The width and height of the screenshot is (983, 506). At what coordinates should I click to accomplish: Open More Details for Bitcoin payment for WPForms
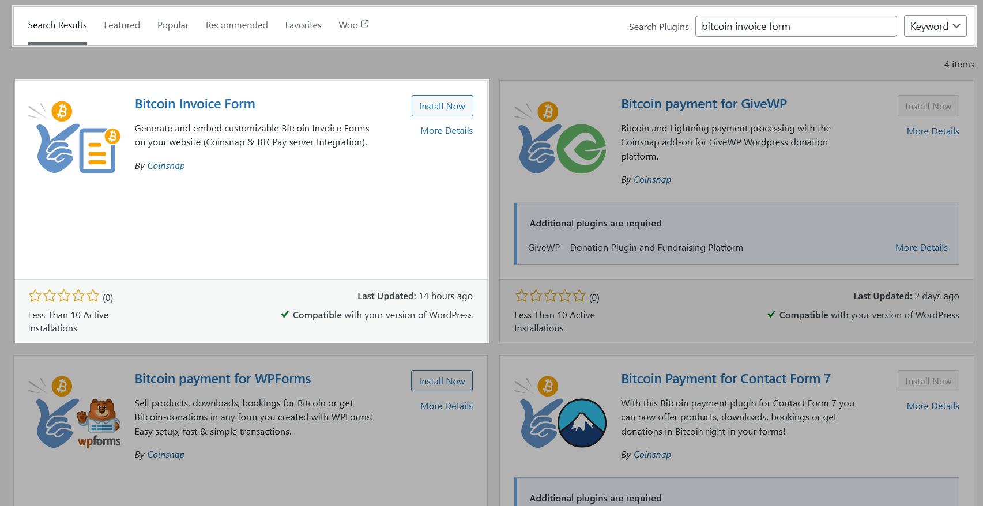pyautogui.click(x=446, y=406)
